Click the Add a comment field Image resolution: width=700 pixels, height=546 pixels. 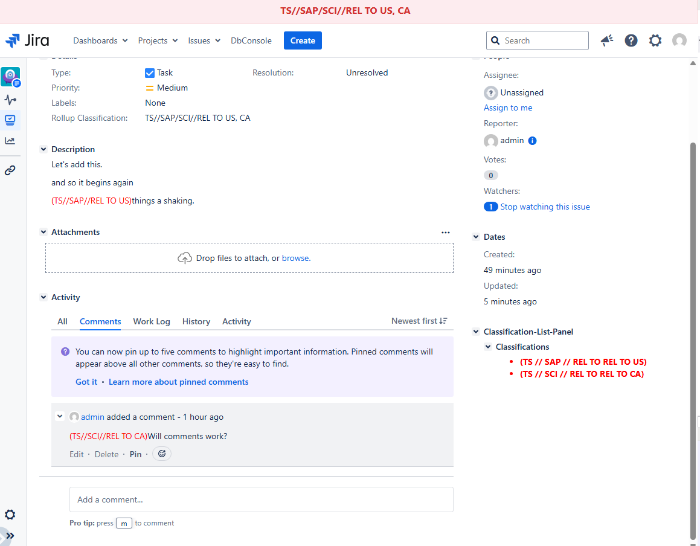click(x=261, y=499)
